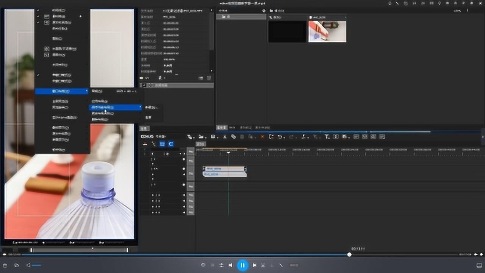The width and height of the screenshot is (485, 273).
Task: Select the upper video clip on 1 VA track
Action: 224,169
